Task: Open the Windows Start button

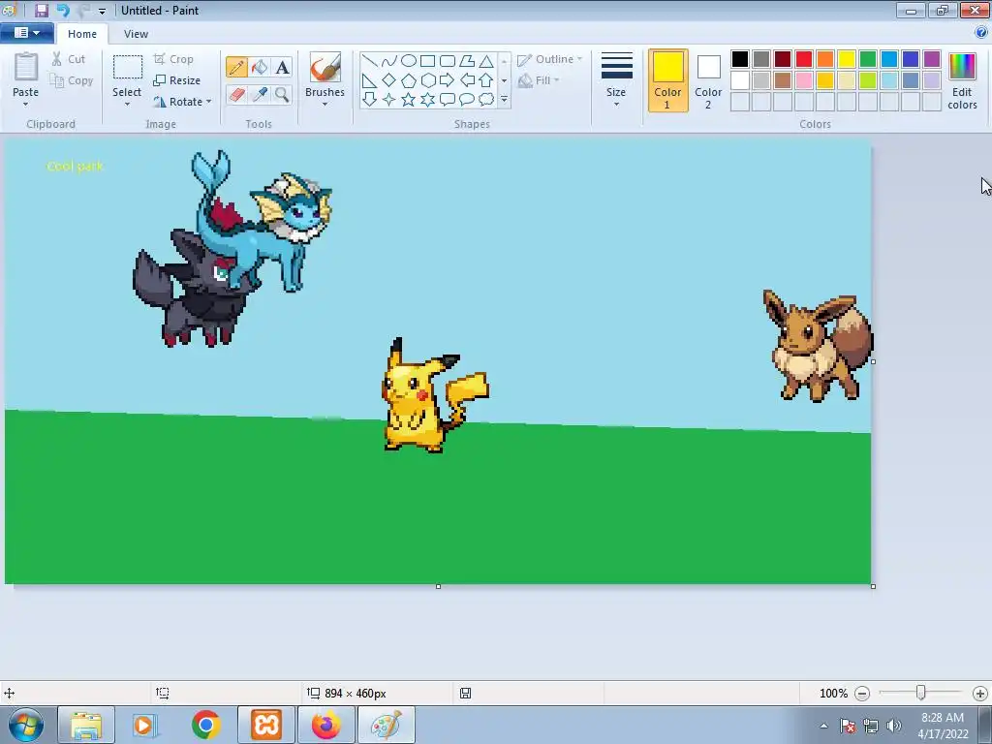Action: tap(26, 725)
